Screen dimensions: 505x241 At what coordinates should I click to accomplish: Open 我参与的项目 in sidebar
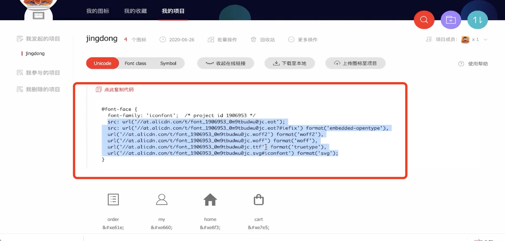click(x=43, y=73)
